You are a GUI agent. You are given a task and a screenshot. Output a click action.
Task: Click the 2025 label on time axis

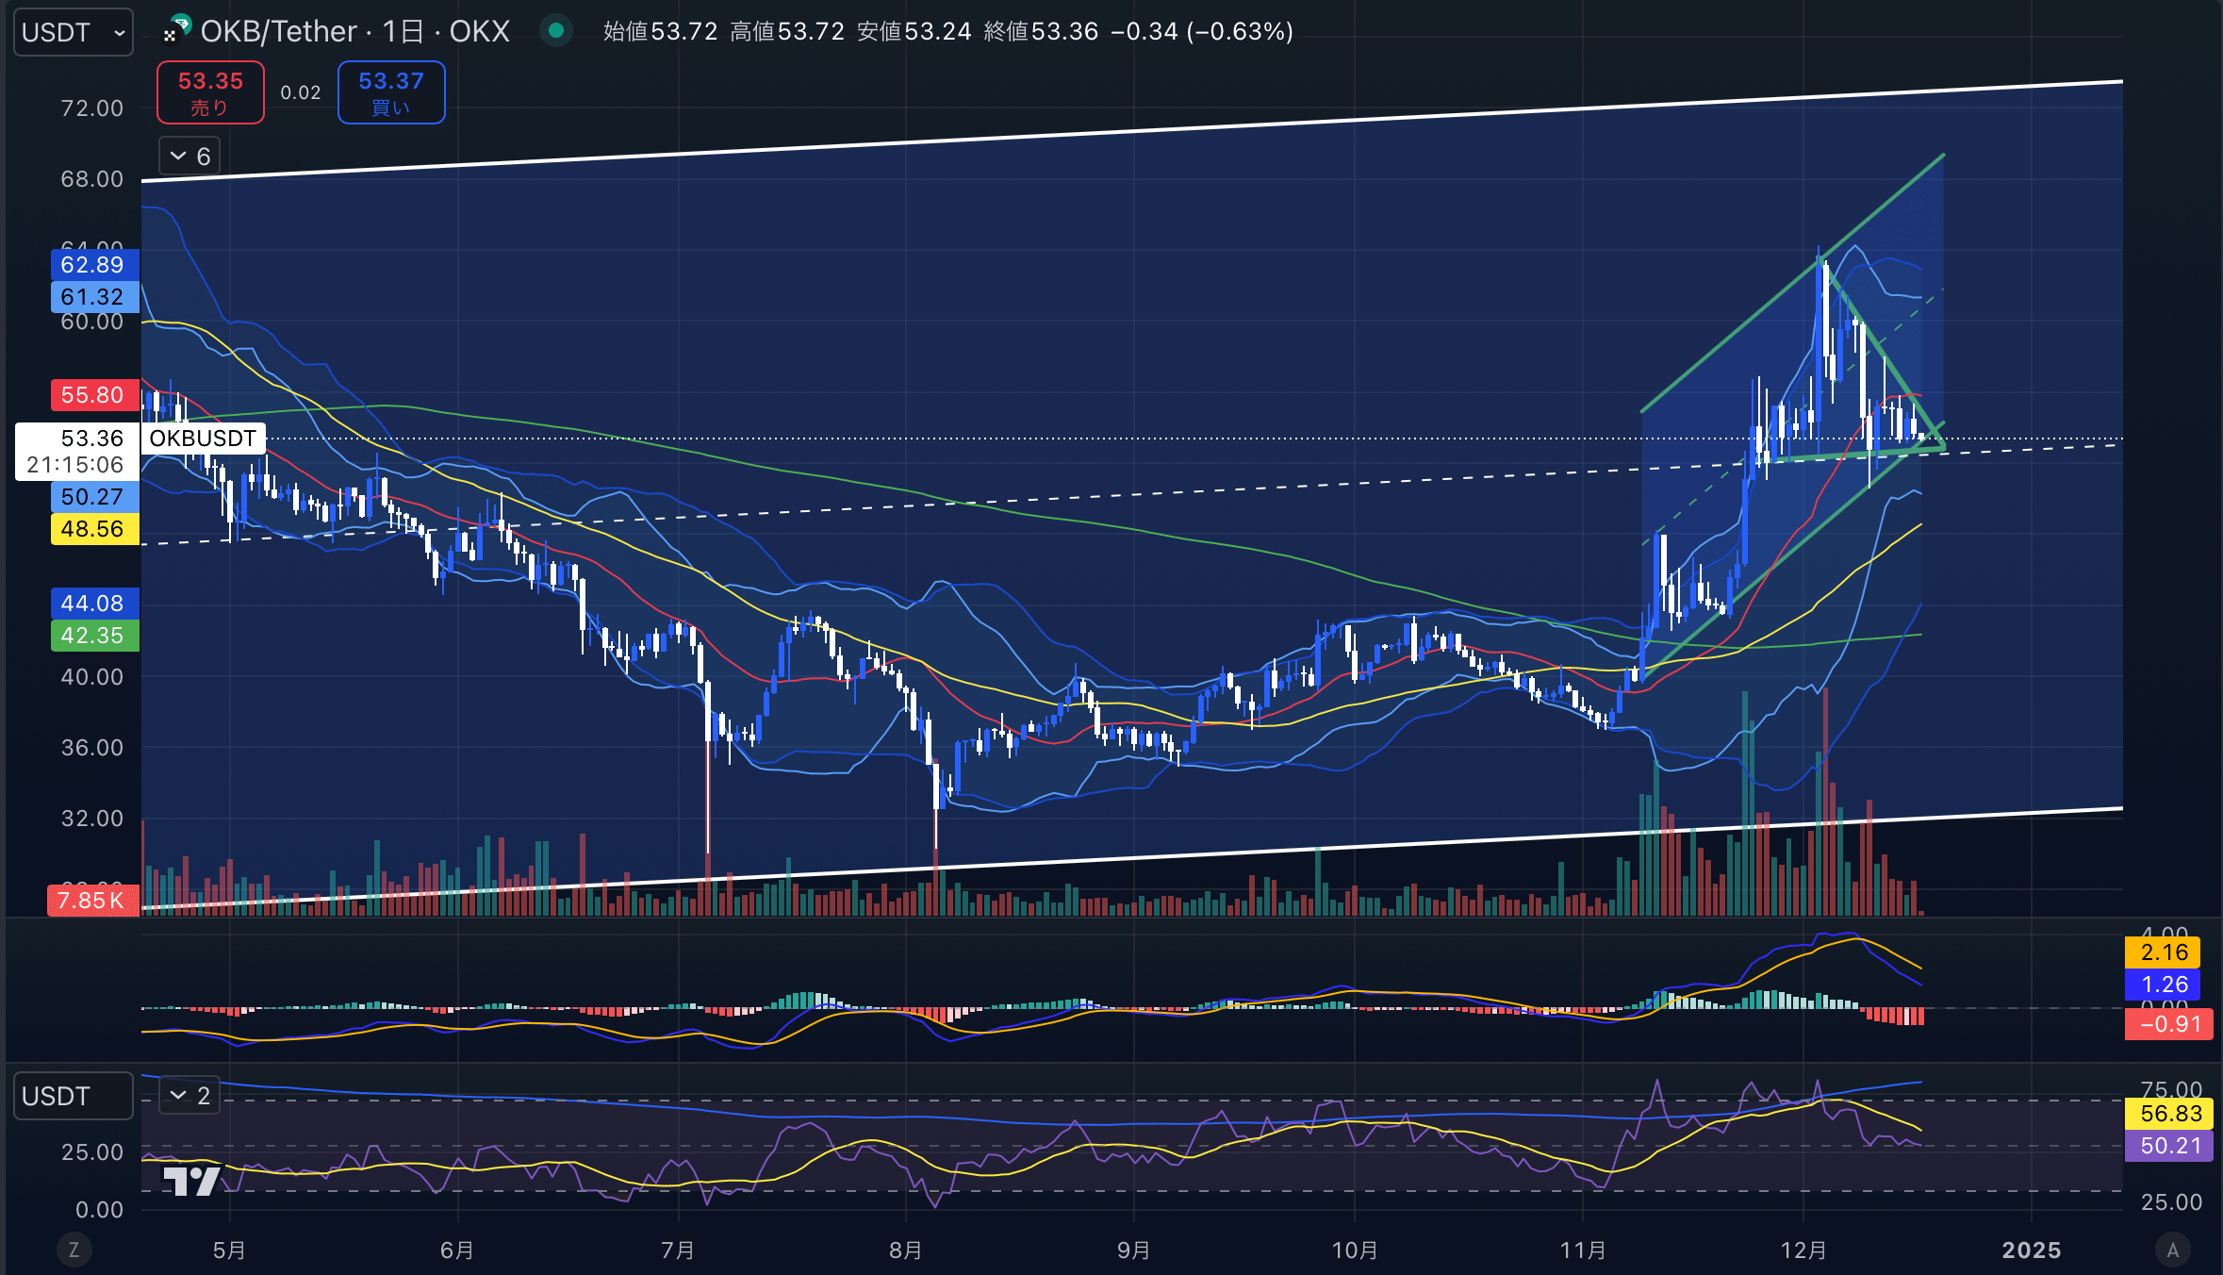coord(2032,1250)
